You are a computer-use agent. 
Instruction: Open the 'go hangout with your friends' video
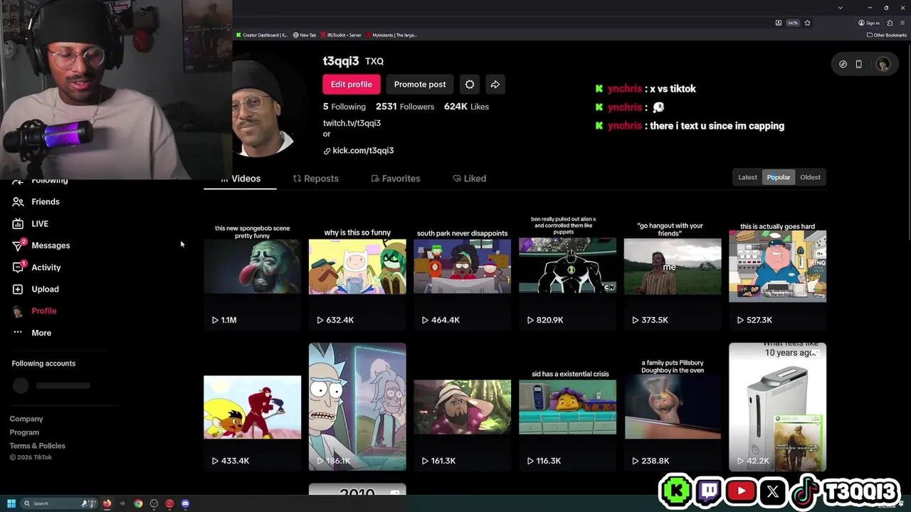point(673,266)
